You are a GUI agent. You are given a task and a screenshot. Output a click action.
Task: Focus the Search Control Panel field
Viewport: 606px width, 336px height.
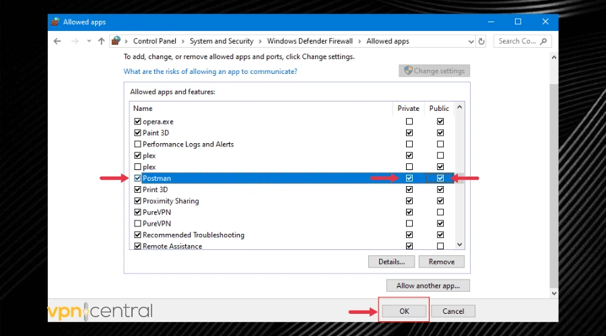tap(523, 41)
